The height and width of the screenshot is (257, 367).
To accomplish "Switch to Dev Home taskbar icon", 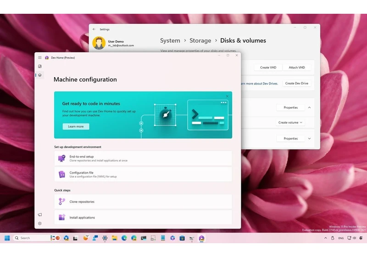I will (201, 238).
